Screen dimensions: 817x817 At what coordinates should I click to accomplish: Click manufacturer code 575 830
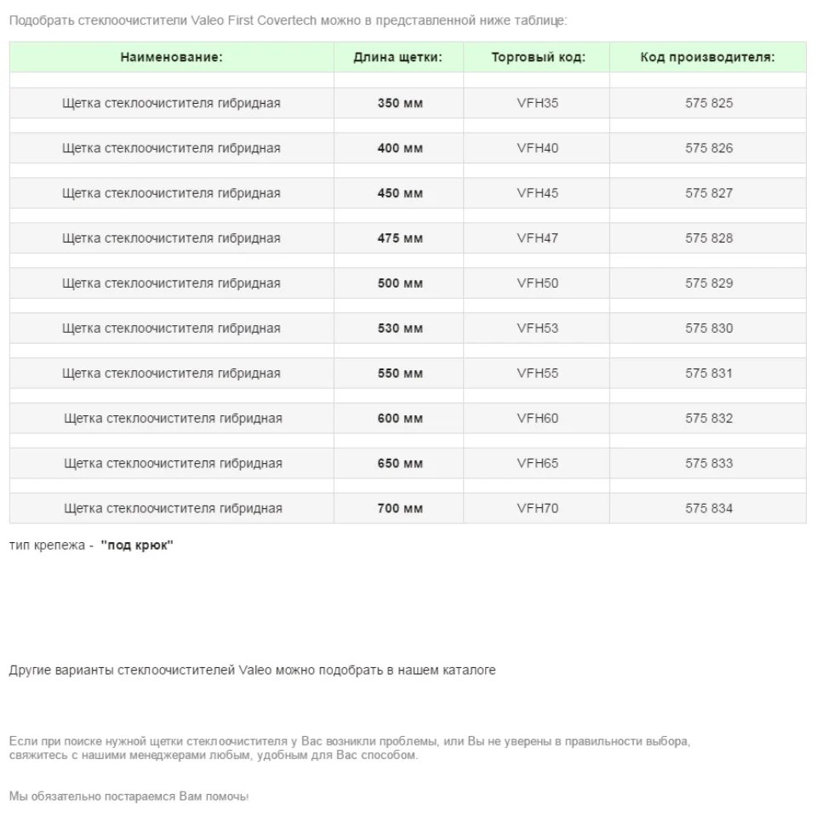point(709,329)
